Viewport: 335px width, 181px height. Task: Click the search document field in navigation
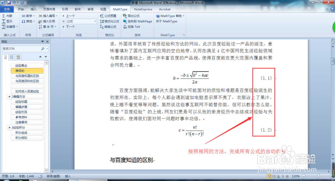click(x=21, y=49)
